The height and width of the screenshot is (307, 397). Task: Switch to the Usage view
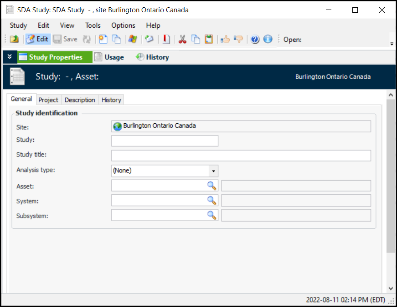(109, 57)
